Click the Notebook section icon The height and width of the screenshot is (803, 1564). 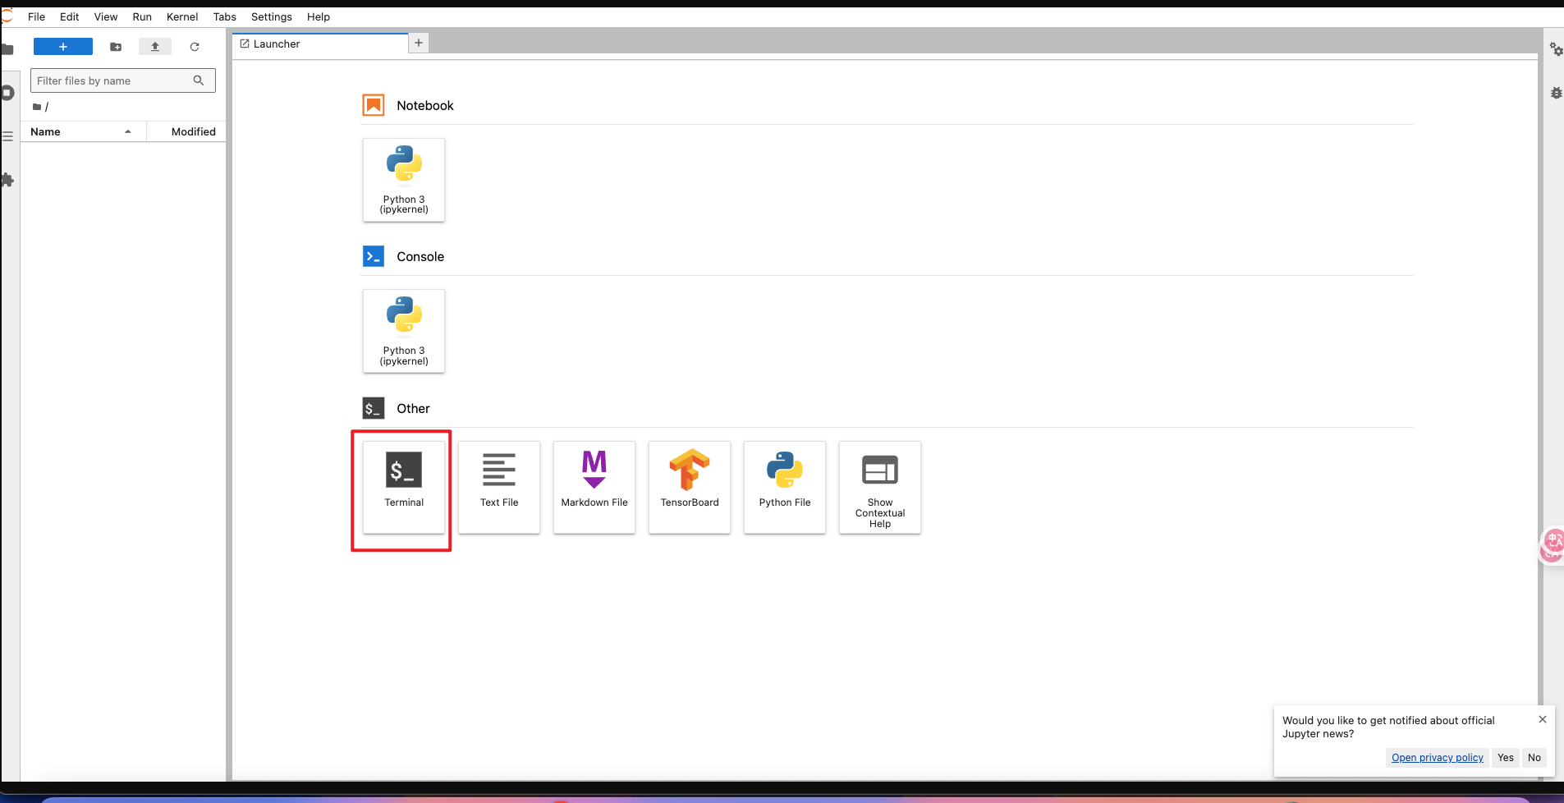click(x=374, y=105)
